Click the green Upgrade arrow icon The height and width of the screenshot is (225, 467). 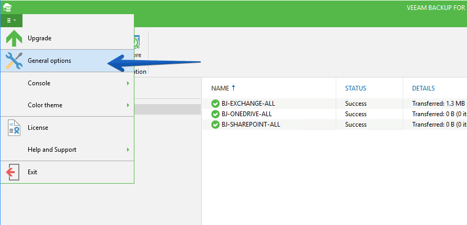(x=14, y=38)
